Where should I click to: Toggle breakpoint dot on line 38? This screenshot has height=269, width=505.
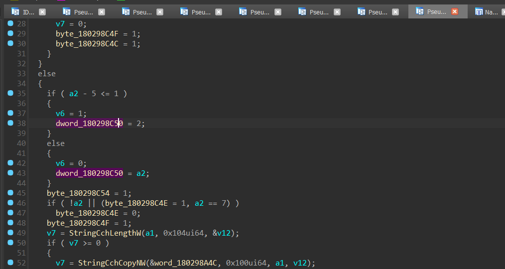[10, 123]
